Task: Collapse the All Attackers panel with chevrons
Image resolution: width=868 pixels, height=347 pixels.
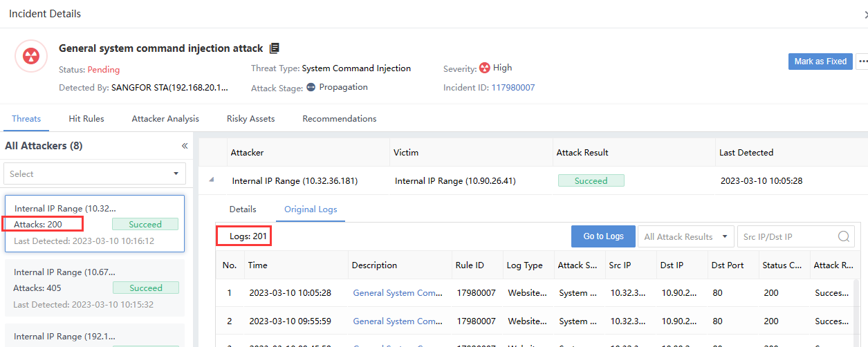Action: click(185, 146)
